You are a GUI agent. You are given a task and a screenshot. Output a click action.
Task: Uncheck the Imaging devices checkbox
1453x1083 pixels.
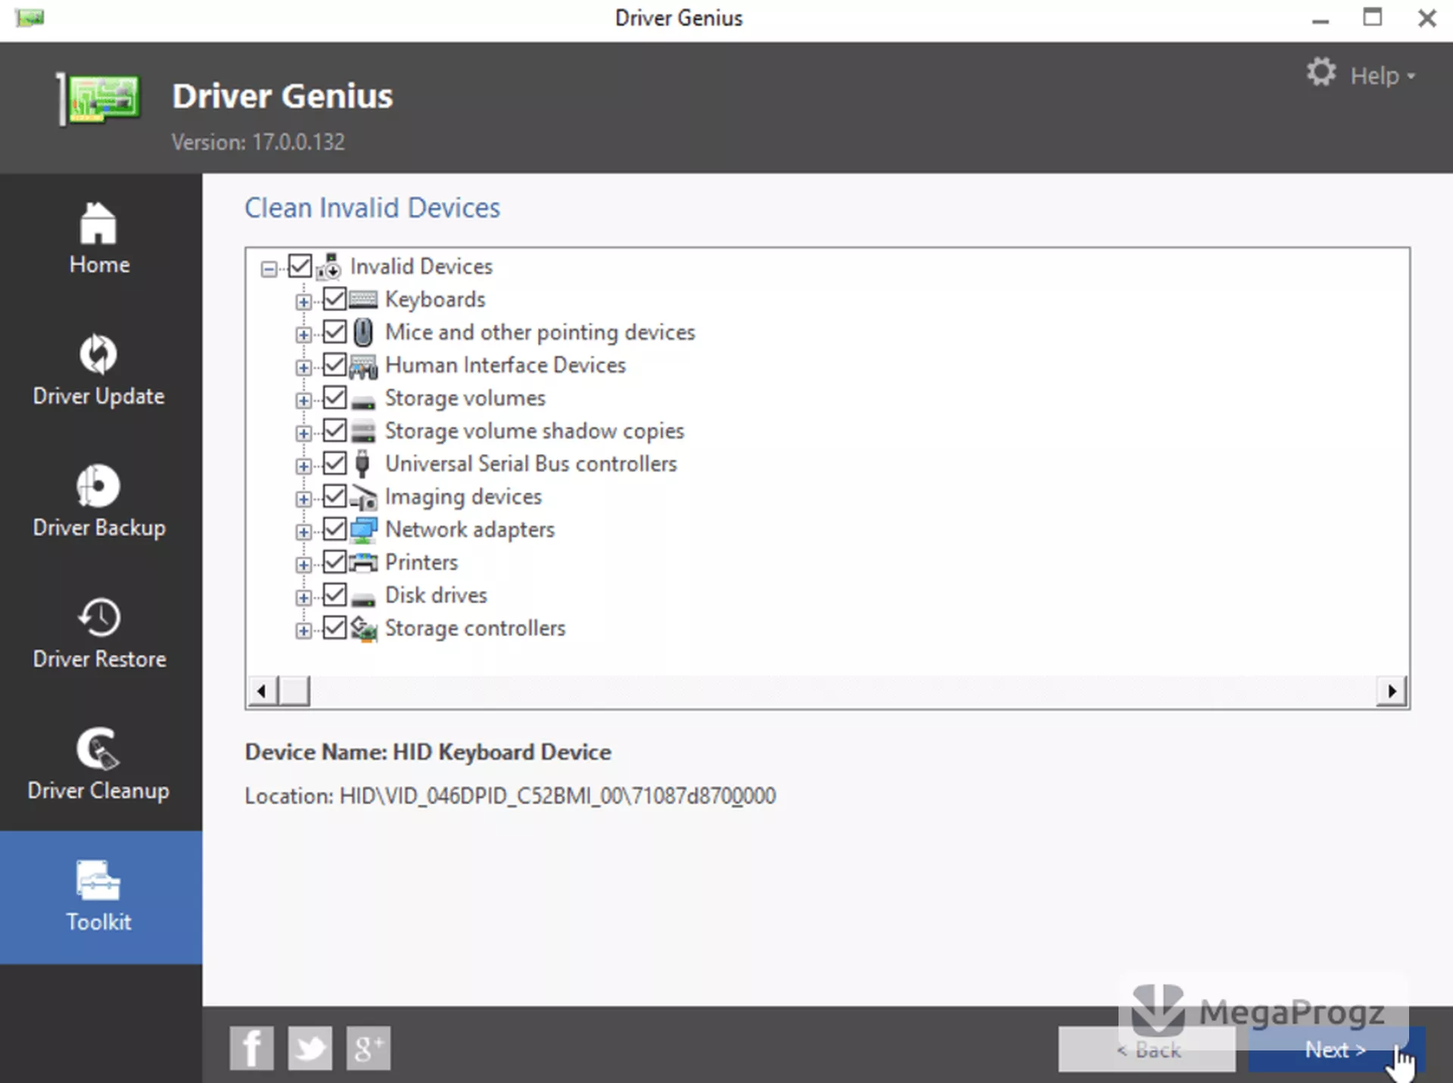point(334,496)
